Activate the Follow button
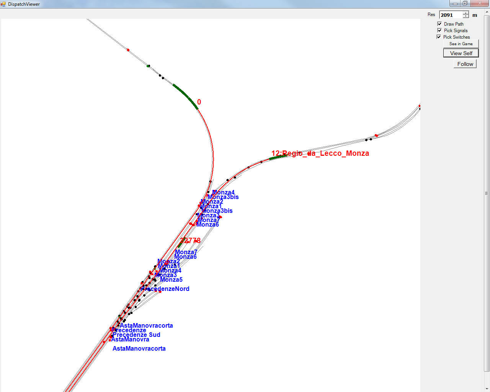 [x=465, y=64]
